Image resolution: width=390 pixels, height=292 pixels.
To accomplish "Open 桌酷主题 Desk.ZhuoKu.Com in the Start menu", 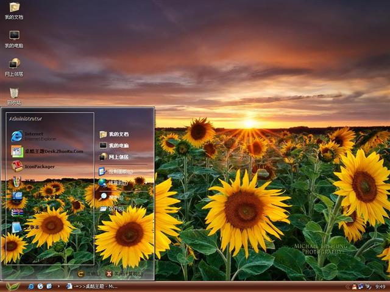I will click(x=47, y=151).
